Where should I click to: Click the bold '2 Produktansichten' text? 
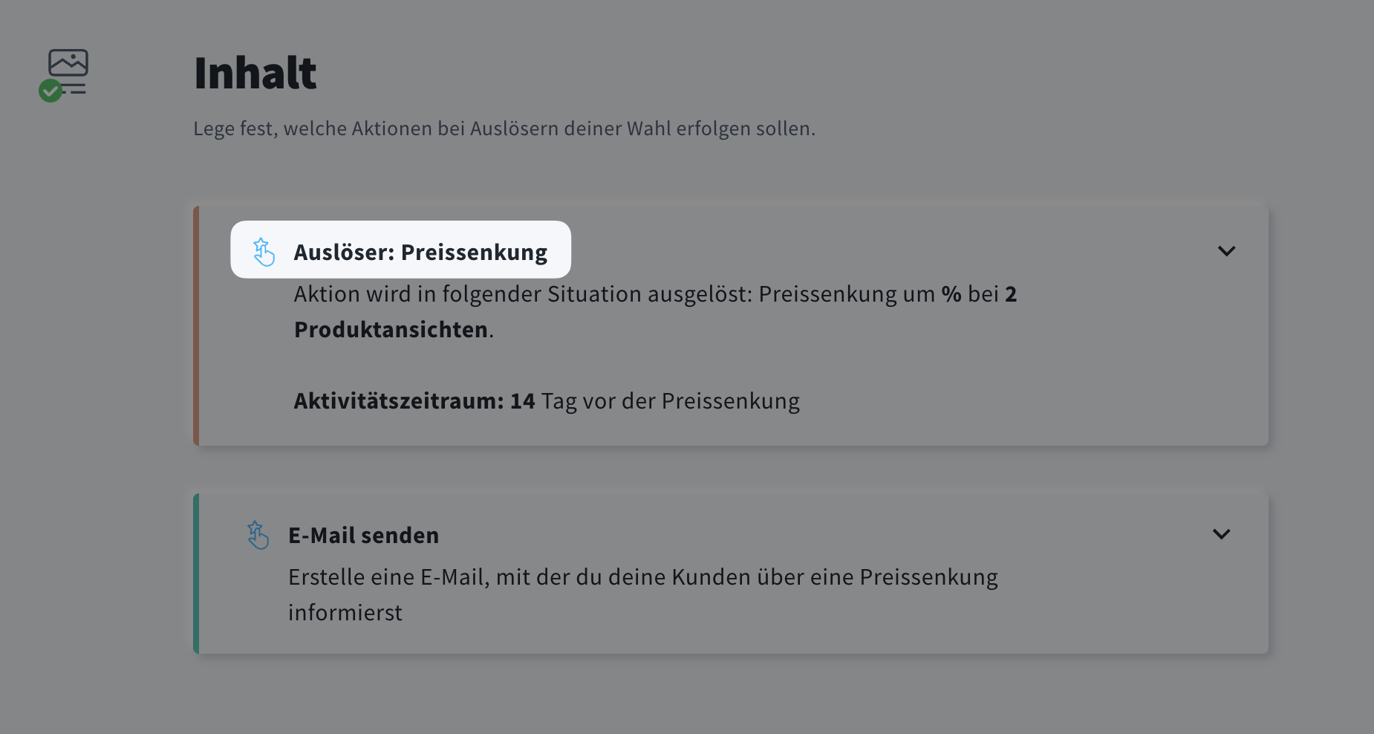[391, 330]
